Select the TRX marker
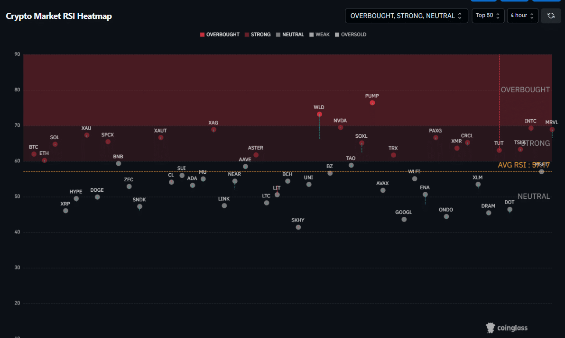Screen dimensions: 565x338 coord(393,155)
